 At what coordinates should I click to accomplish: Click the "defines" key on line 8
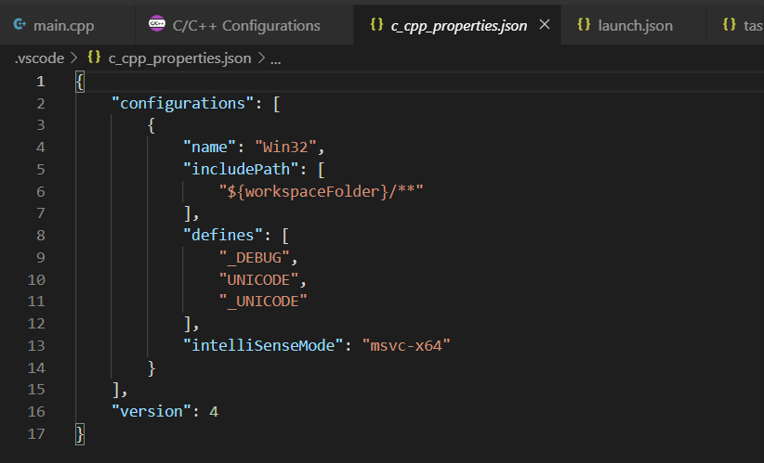[223, 236]
